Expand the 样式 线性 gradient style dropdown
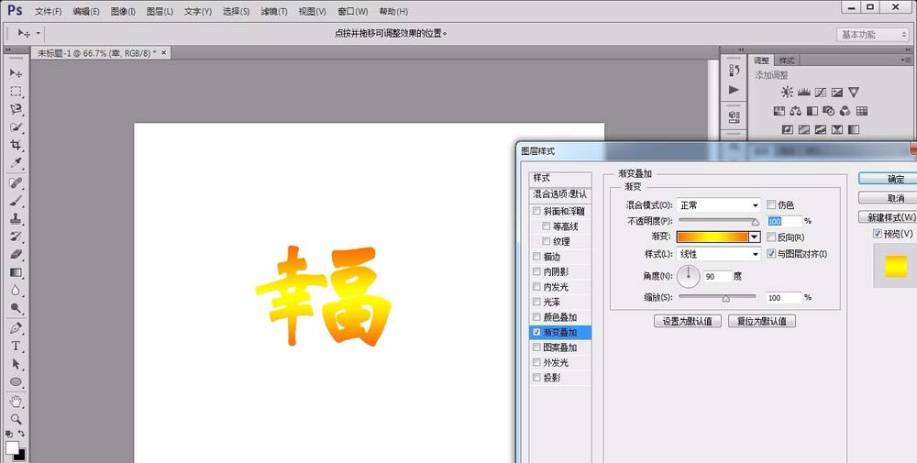 [719, 253]
